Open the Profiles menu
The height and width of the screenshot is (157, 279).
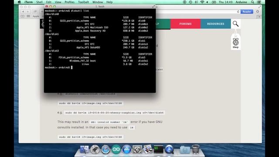tap(69, 2)
